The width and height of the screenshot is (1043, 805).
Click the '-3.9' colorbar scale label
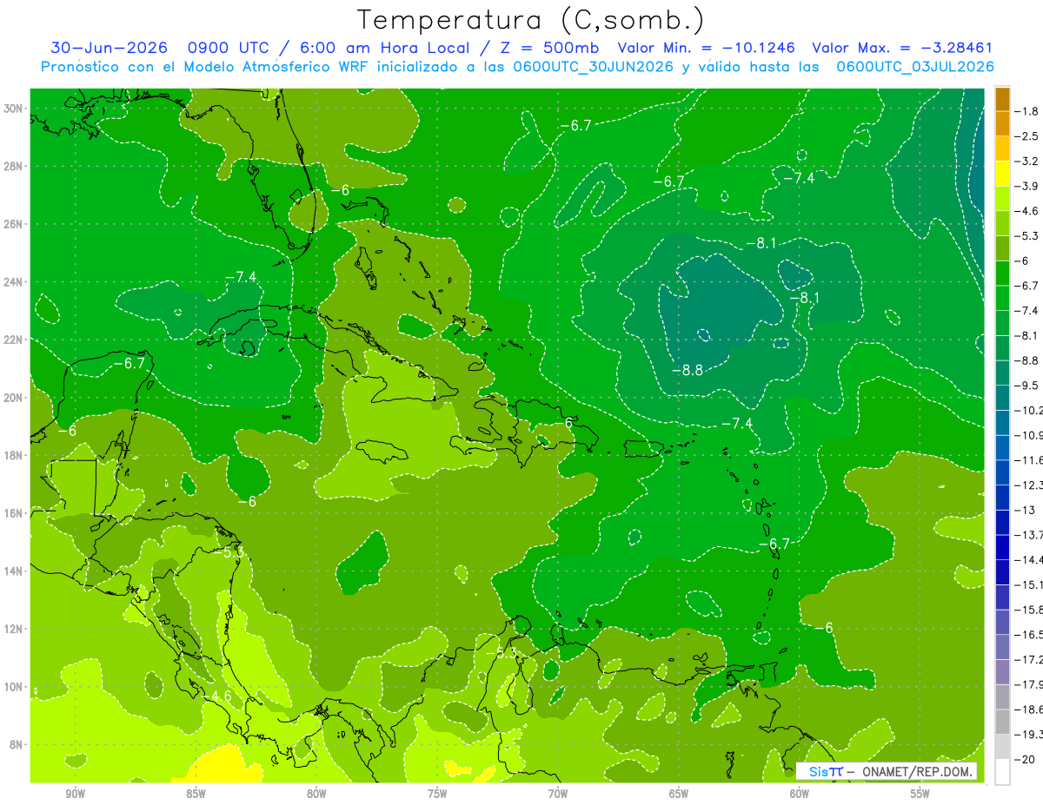point(1026,186)
